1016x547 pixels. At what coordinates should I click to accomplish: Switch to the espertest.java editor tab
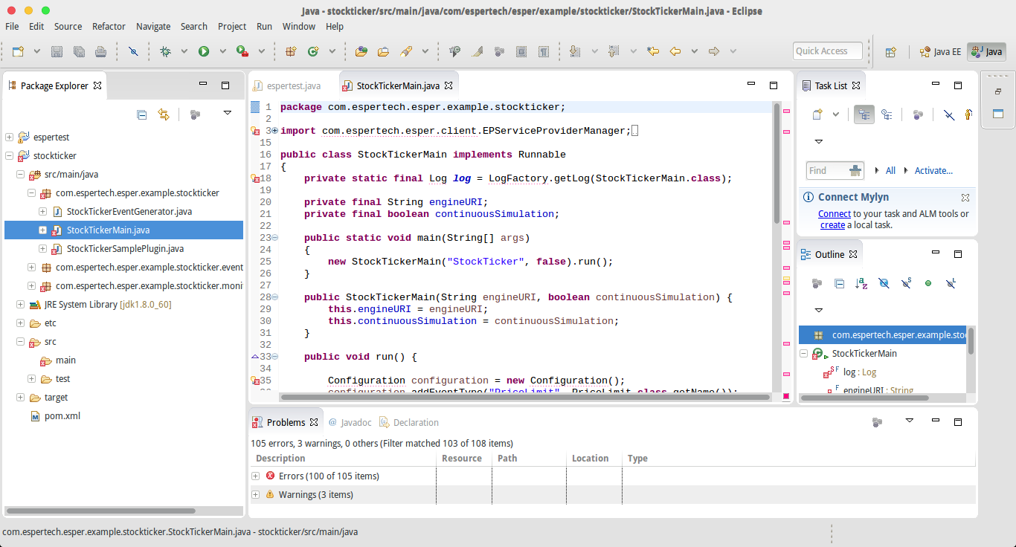[293, 85]
